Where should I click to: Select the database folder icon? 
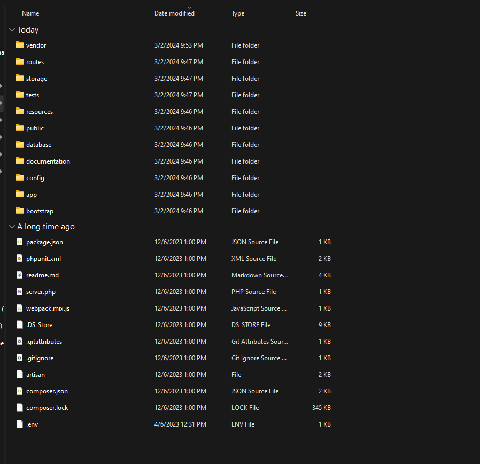(x=20, y=144)
